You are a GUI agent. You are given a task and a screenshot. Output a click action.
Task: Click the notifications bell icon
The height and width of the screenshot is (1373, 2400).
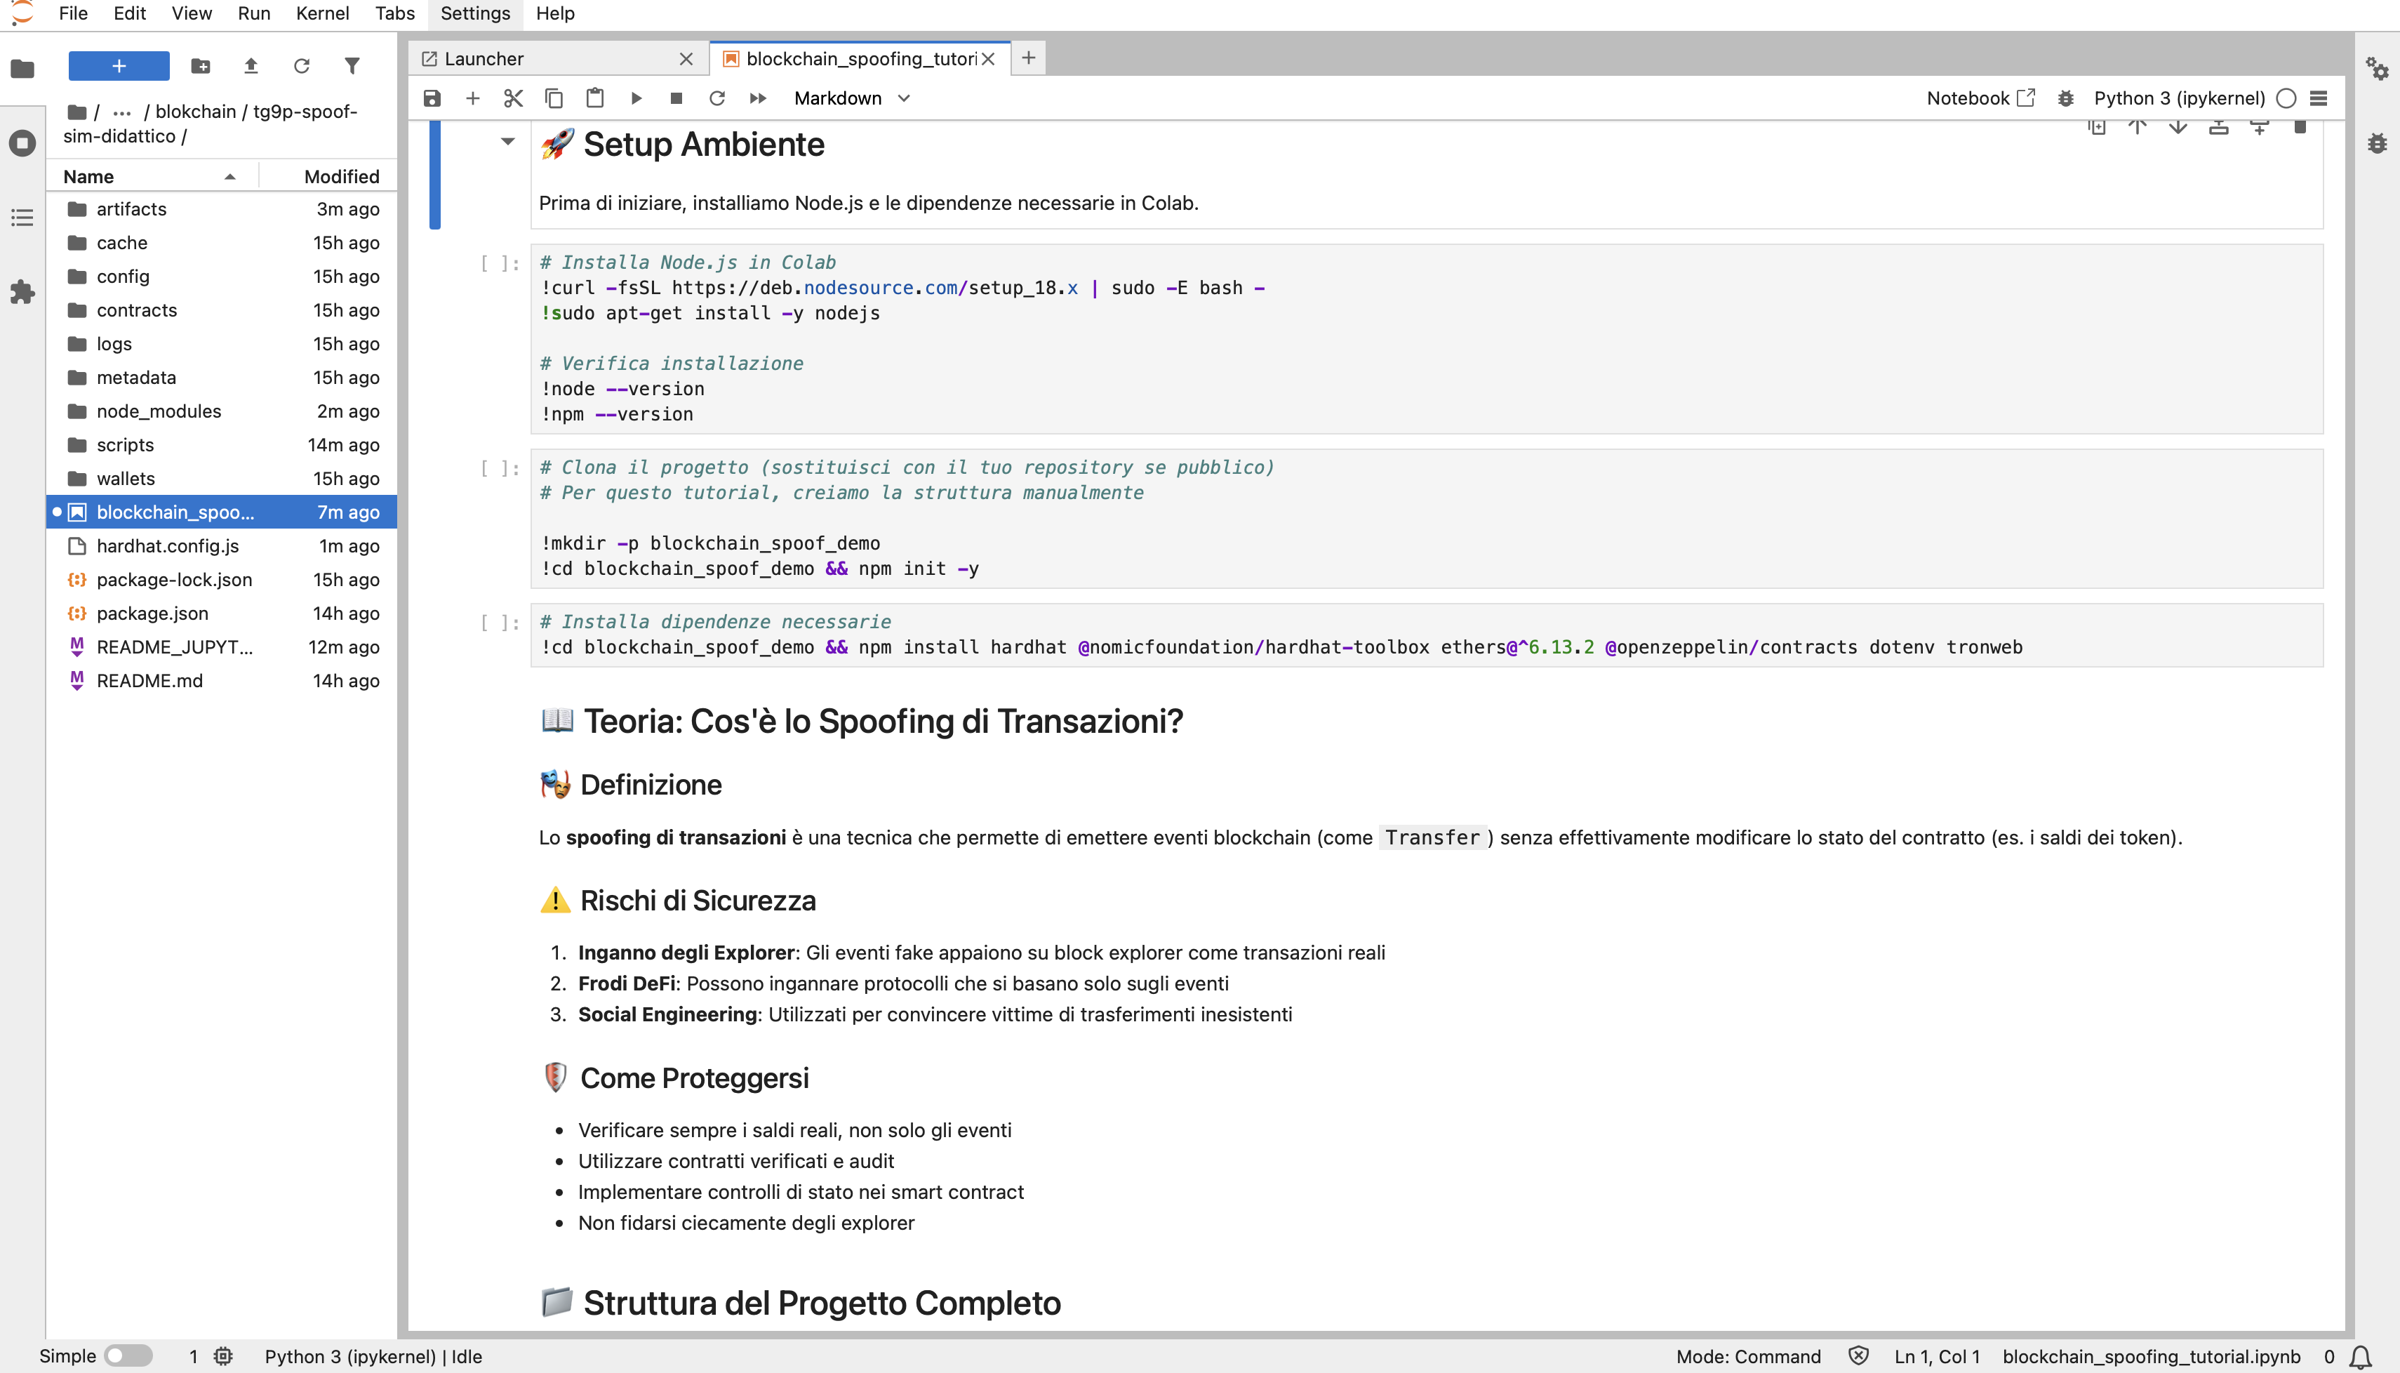click(x=2361, y=1356)
